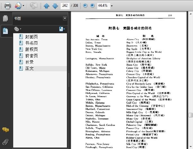Click bookmark icon beside 版权页

coord(21,49)
